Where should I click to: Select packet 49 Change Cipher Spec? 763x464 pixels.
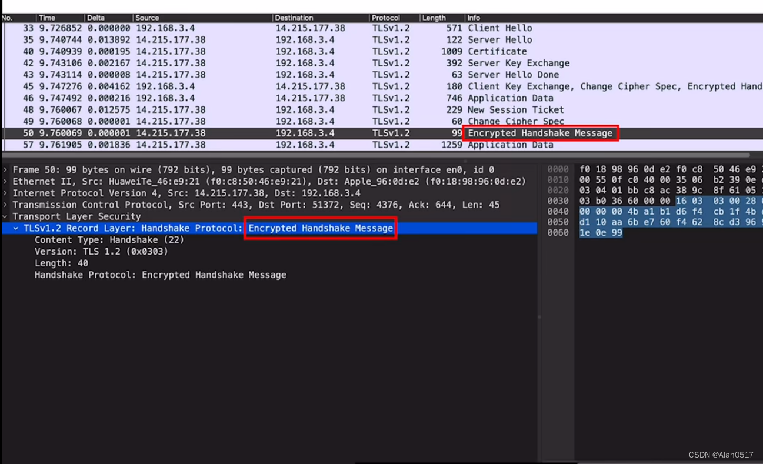pos(381,121)
